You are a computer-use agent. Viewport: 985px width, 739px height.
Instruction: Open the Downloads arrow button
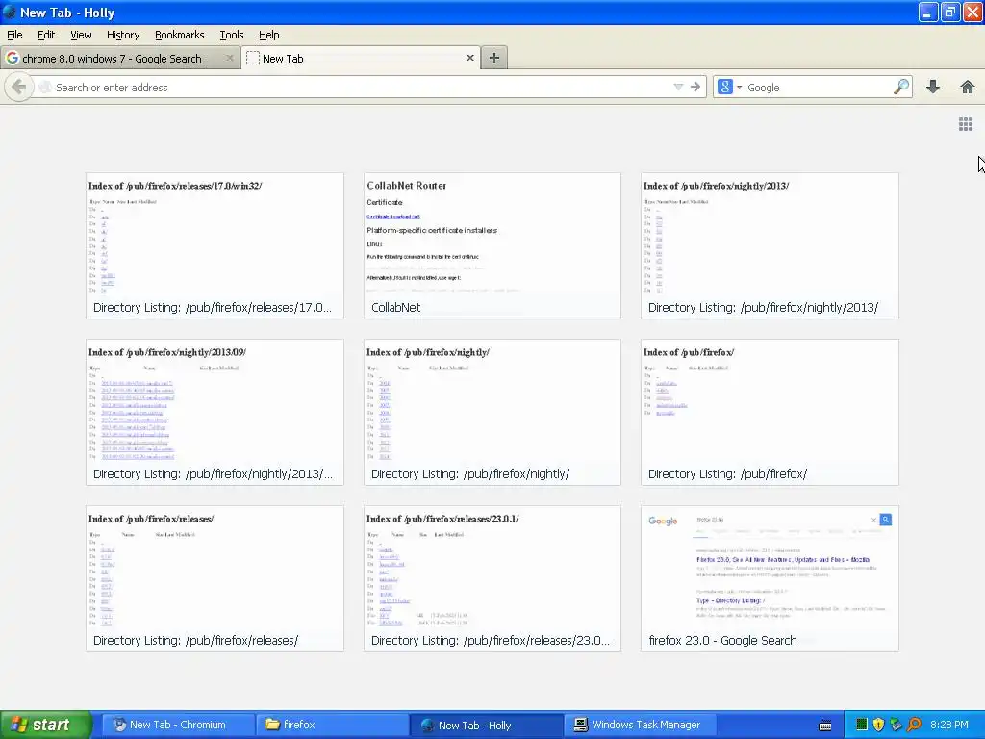point(933,87)
